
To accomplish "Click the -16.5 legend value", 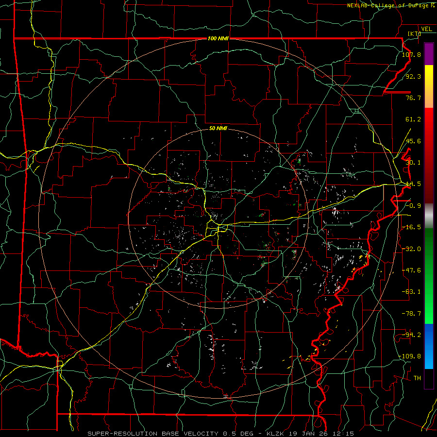I will click(x=411, y=227).
